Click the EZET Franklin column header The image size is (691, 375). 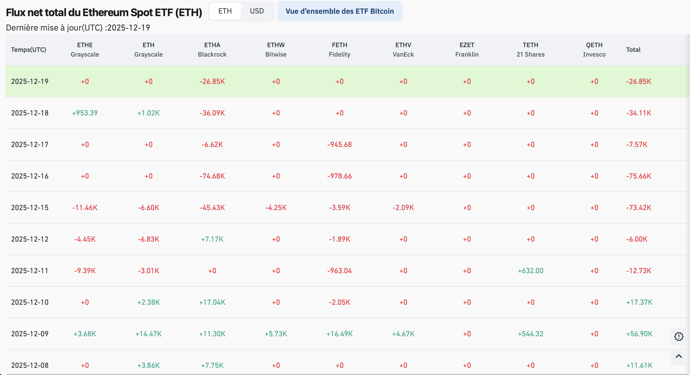(467, 50)
